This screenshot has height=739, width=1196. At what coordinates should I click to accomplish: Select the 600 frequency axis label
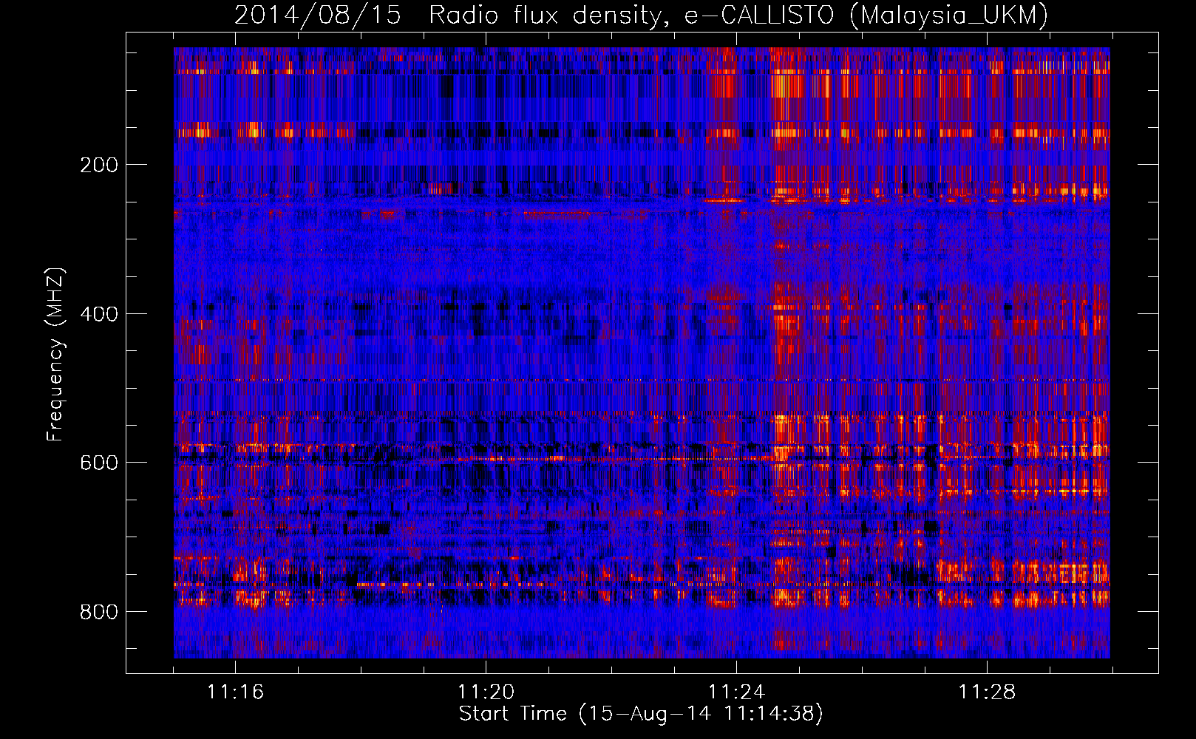(98, 463)
